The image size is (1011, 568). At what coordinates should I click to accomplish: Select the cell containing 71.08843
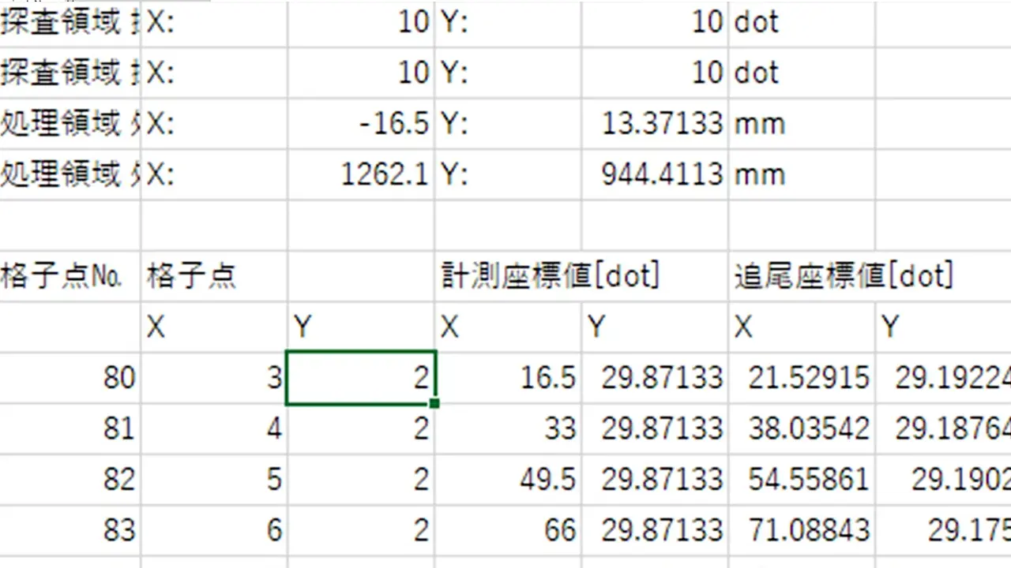tap(802, 529)
